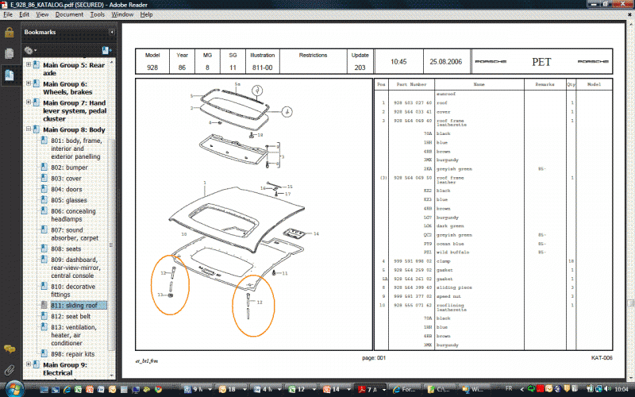Click bookmarks panel scroll-up arrow
The width and height of the screenshot is (635, 397).
pos(112,63)
